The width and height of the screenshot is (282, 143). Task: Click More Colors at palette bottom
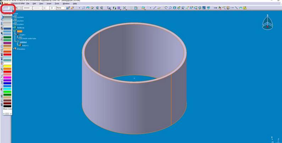tap(7, 109)
